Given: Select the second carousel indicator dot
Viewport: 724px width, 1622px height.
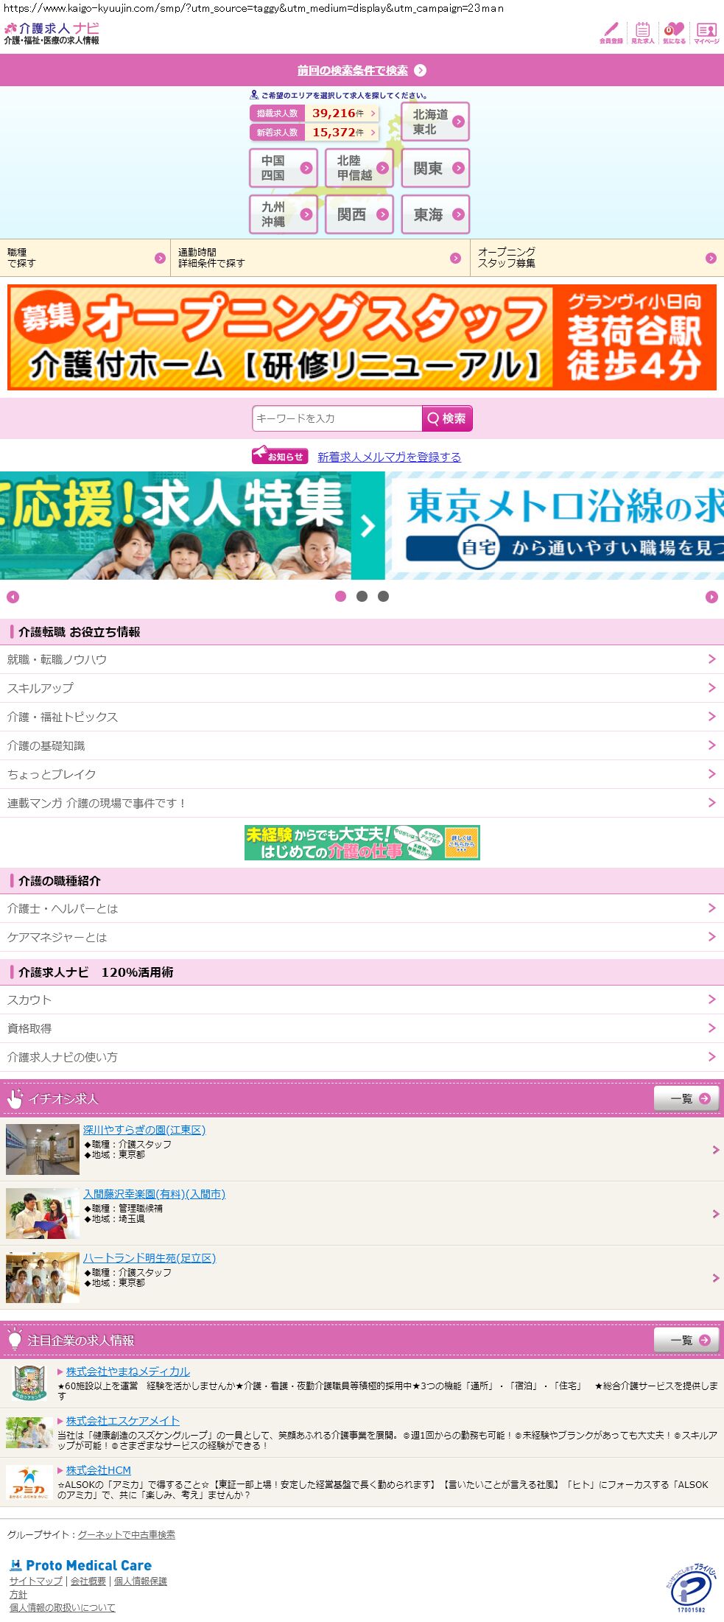Looking at the screenshot, I should 362,597.
